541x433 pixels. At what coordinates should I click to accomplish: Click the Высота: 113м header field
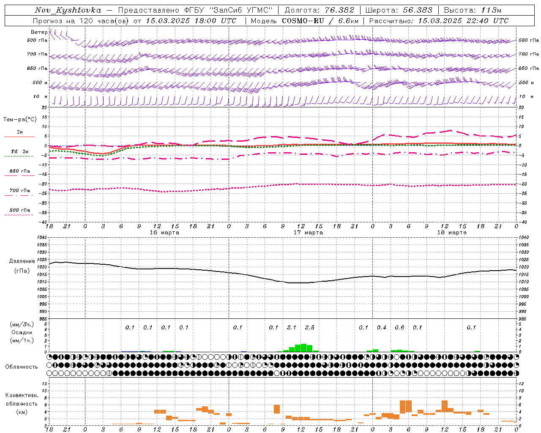point(473,10)
